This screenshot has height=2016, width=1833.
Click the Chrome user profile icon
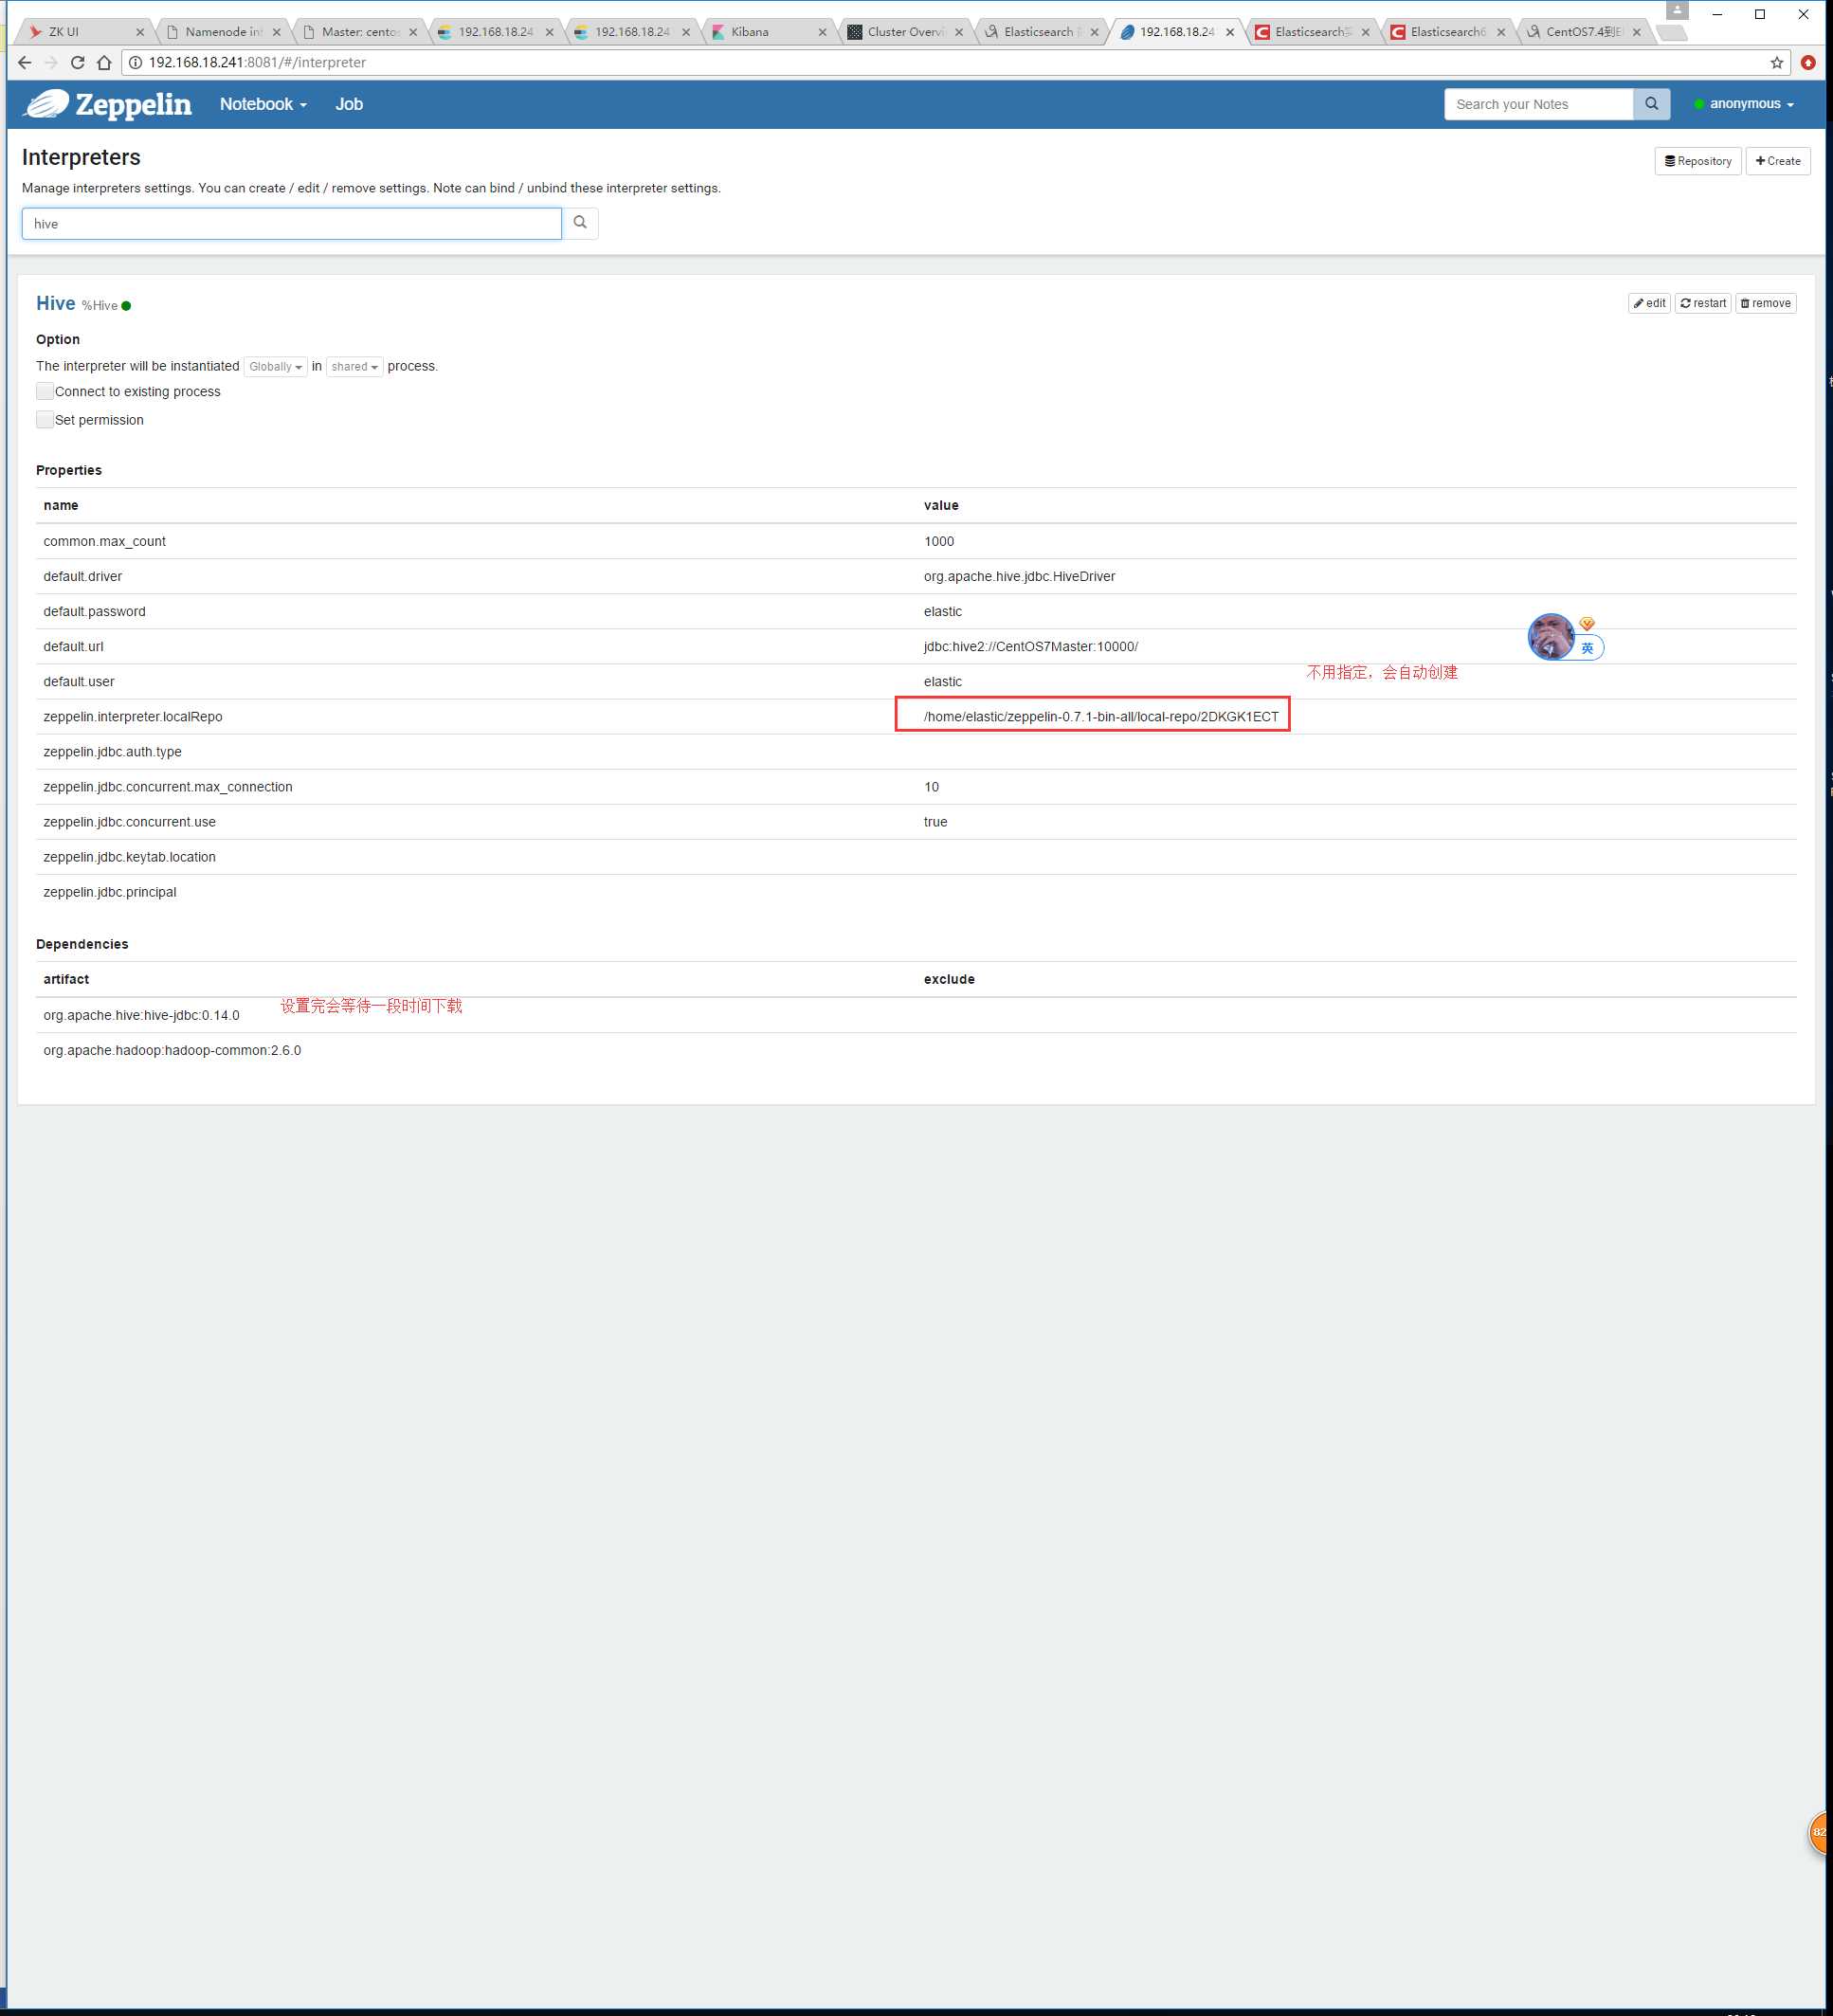(x=1677, y=10)
